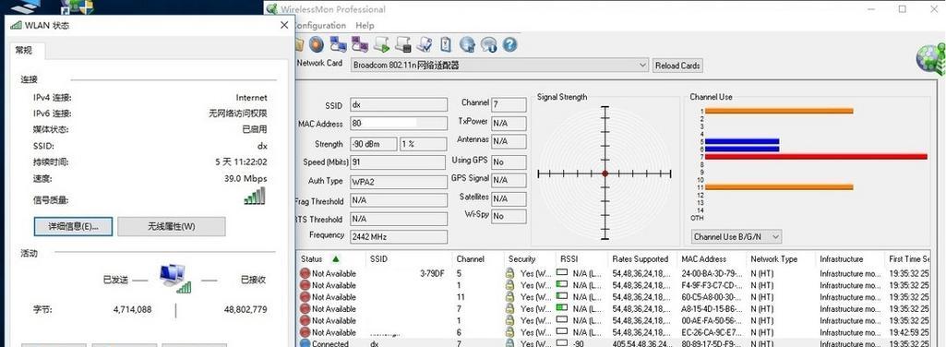Open help with the blue question mark icon

[x=509, y=44]
